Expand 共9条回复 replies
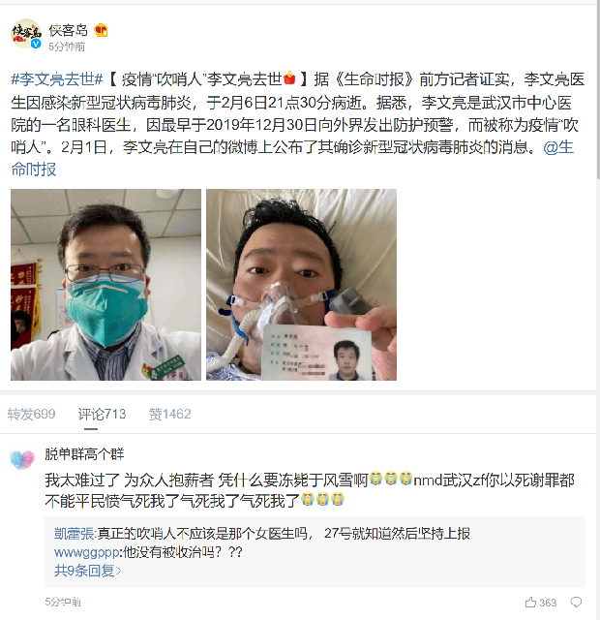Screen dimensions: 600x620 tap(88, 571)
